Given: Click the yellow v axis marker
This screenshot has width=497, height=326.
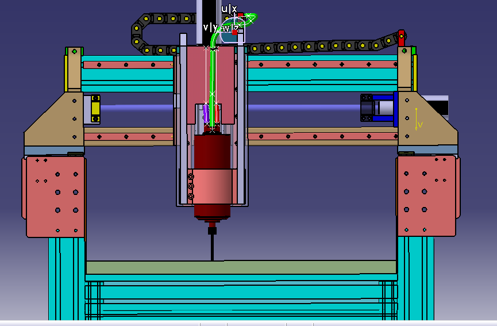Looking at the screenshot, I should click(x=418, y=119).
